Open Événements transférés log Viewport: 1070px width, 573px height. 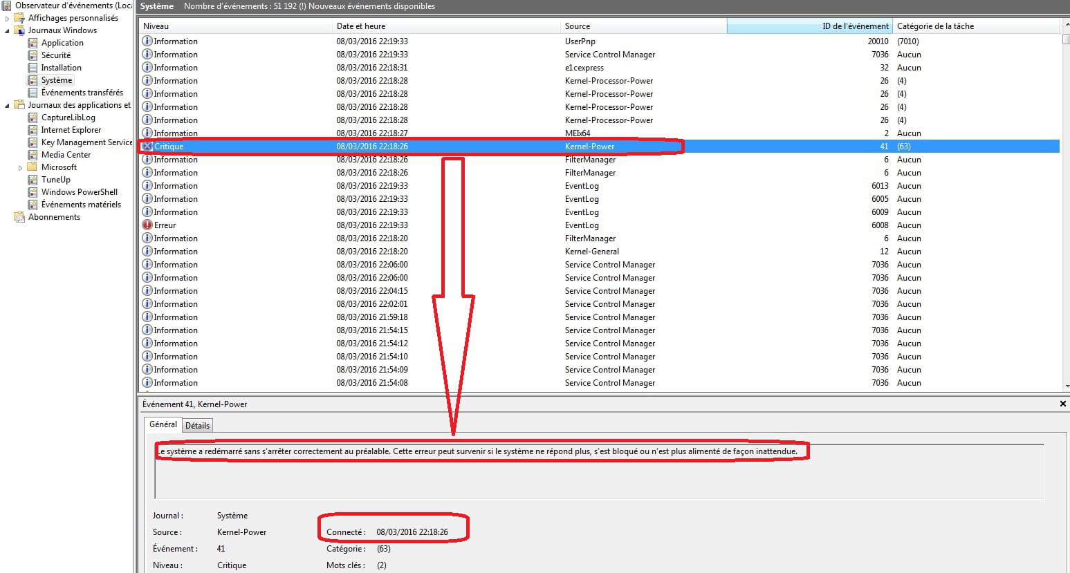(82, 93)
